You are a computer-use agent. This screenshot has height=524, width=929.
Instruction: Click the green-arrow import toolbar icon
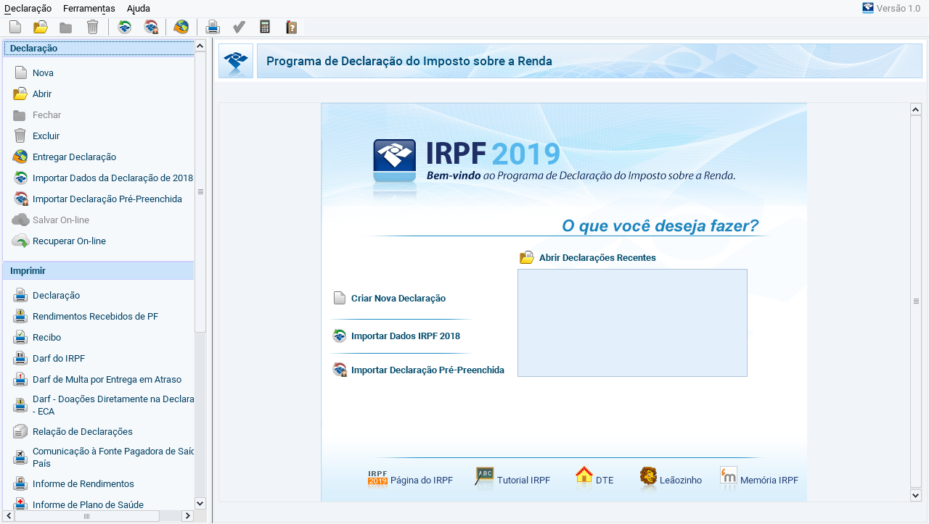click(x=125, y=28)
